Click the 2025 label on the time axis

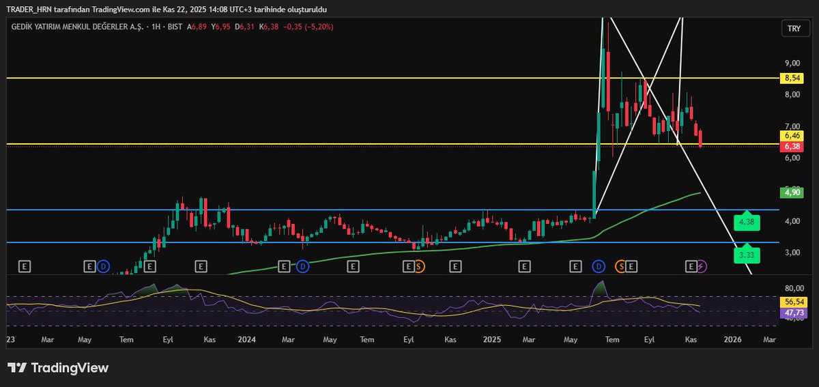[x=491, y=339]
